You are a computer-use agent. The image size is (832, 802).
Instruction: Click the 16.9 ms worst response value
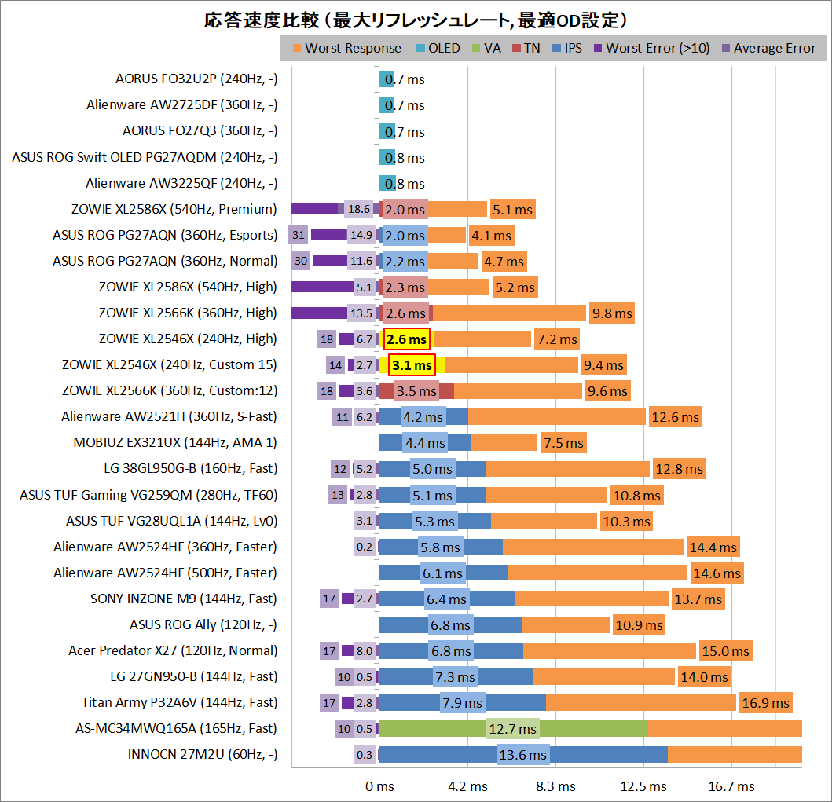[766, 703]
